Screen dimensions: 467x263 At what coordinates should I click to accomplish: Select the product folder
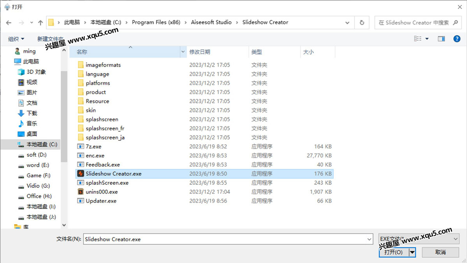click(96, 92)
